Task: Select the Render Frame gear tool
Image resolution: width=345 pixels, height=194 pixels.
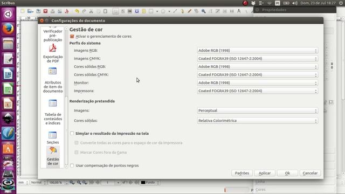Action: (136, 11)
